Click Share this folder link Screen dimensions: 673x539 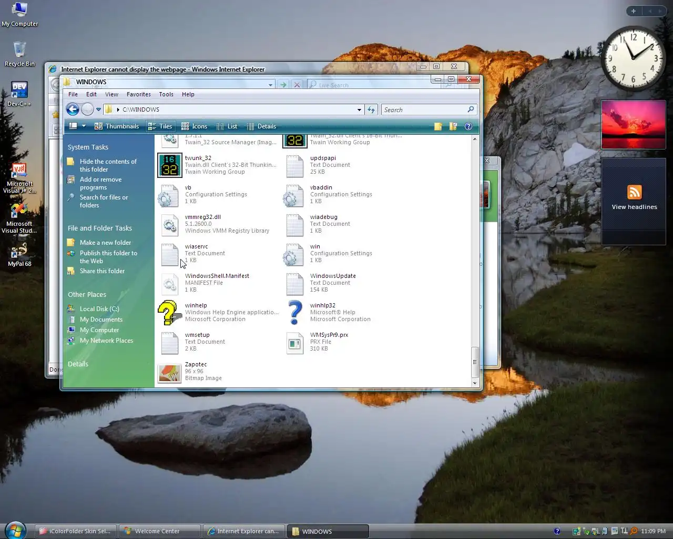[x=102, y=271]
